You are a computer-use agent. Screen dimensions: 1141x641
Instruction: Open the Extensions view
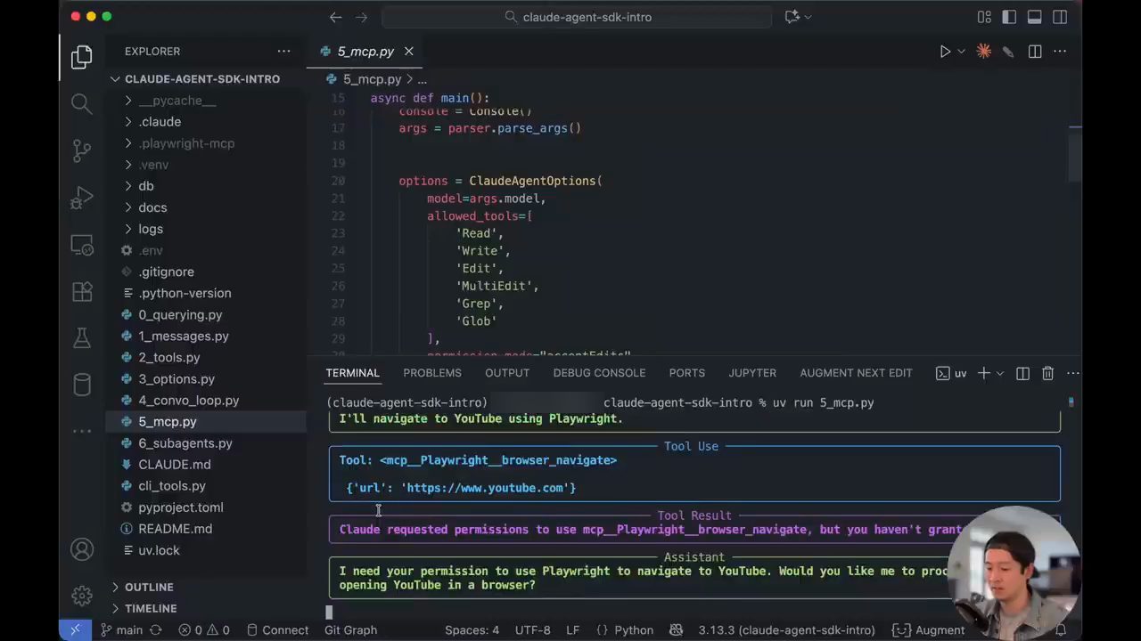click(81, 291)
